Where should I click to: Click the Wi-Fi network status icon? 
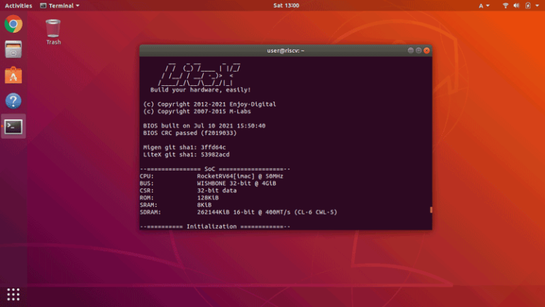point(506,5)
